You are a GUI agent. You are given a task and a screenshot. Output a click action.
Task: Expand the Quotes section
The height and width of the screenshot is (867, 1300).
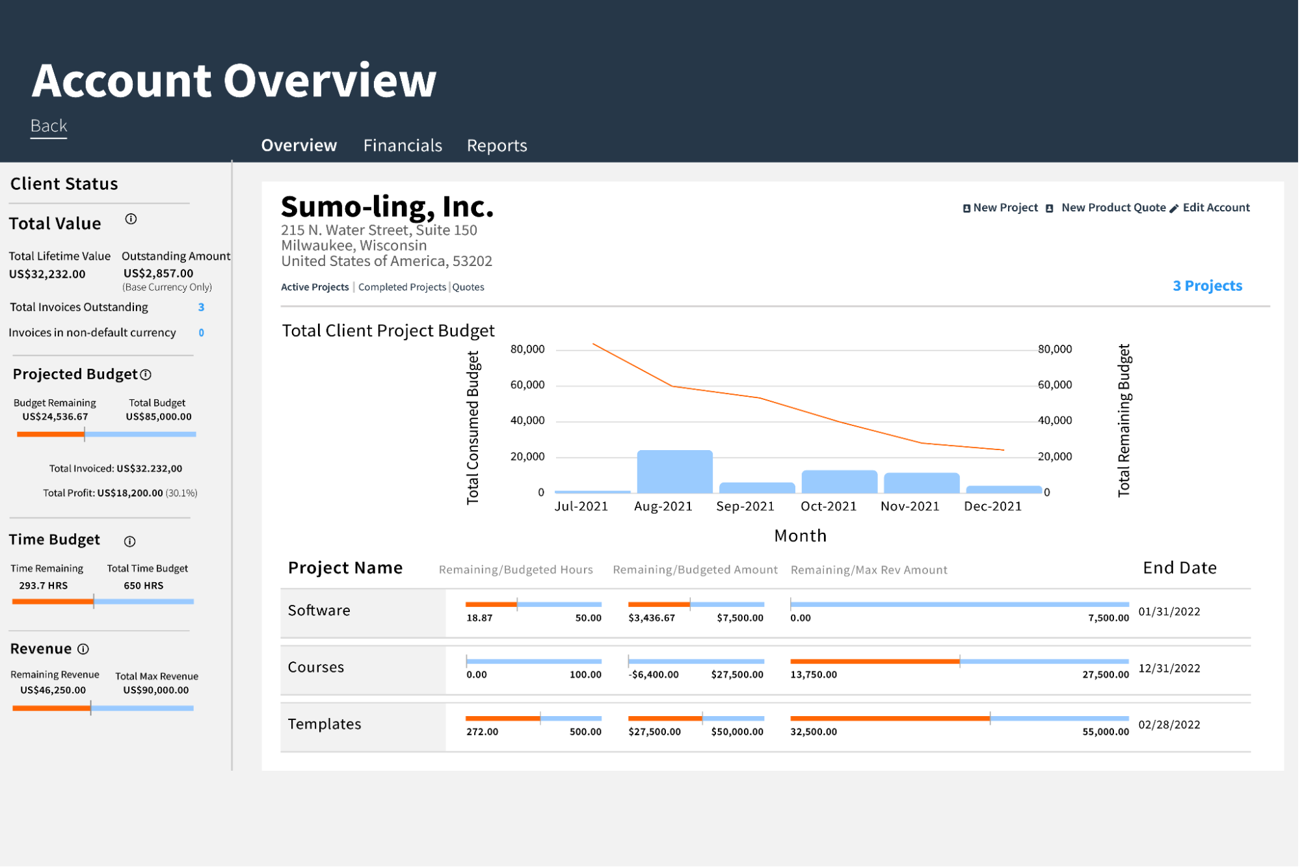pyautogui.click(x=468, y=286)
